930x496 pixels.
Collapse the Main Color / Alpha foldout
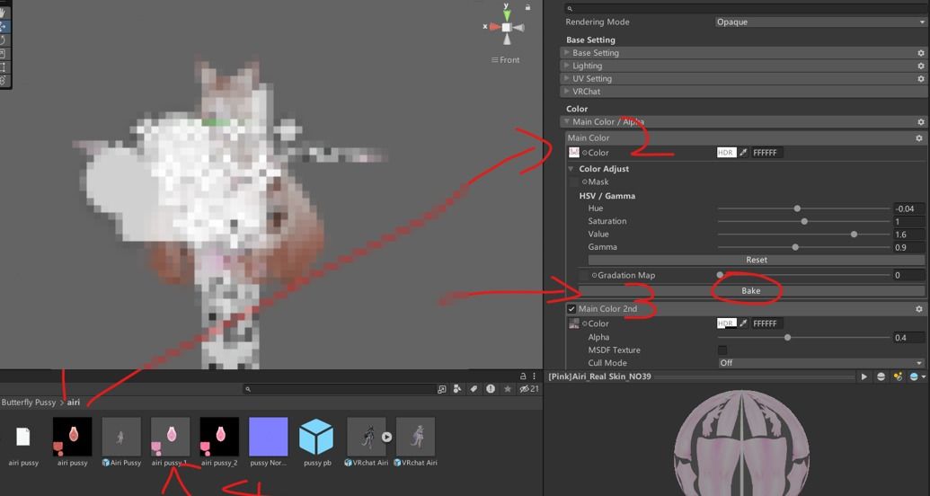click(567, 121)
